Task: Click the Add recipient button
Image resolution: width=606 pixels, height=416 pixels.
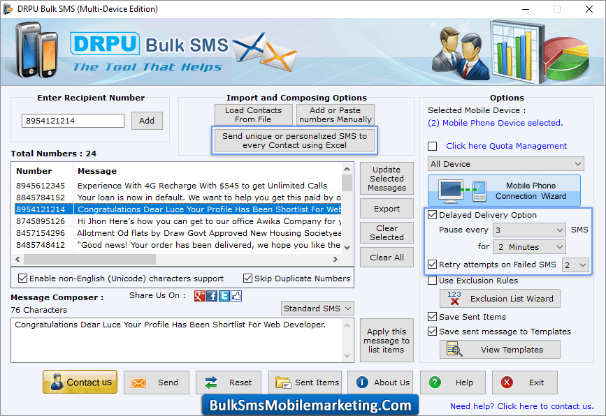Action: pos(147,121)
